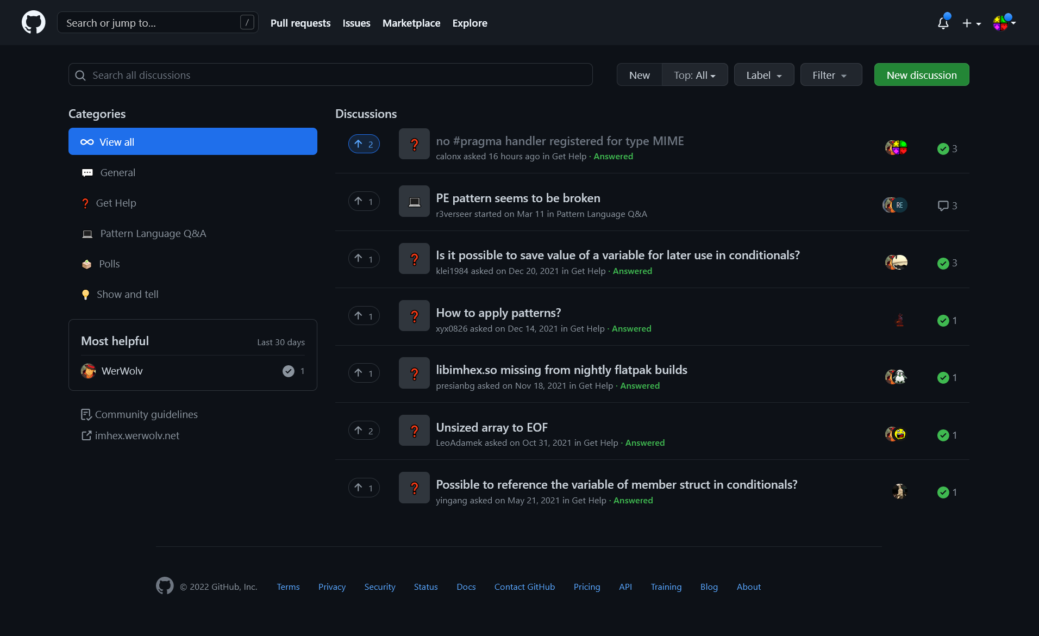Upvote 'Possible to reference the variable' discussion
Screen dimensions: 1039x636
pos(364,488)
